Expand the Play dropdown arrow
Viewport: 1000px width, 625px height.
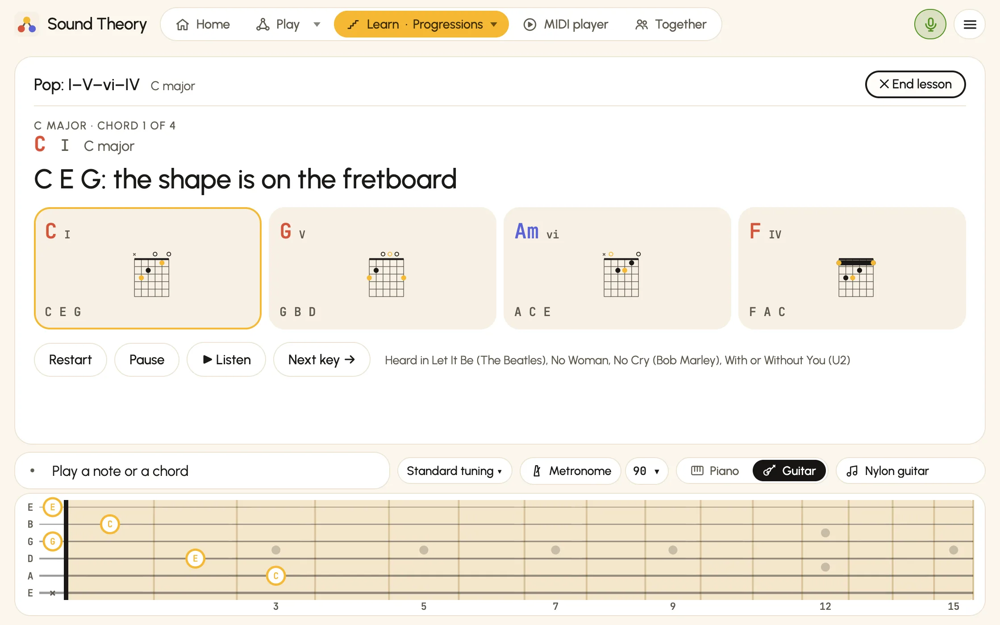click(x=317, y=24)
